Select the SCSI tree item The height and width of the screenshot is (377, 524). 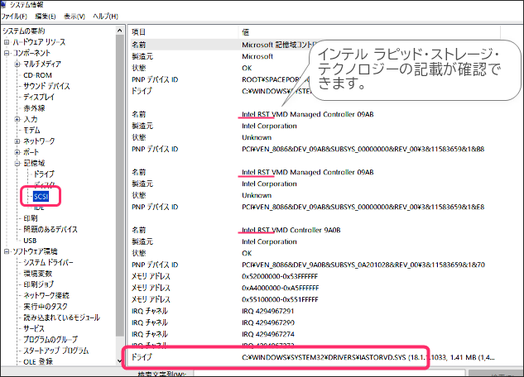click(41, 197)
